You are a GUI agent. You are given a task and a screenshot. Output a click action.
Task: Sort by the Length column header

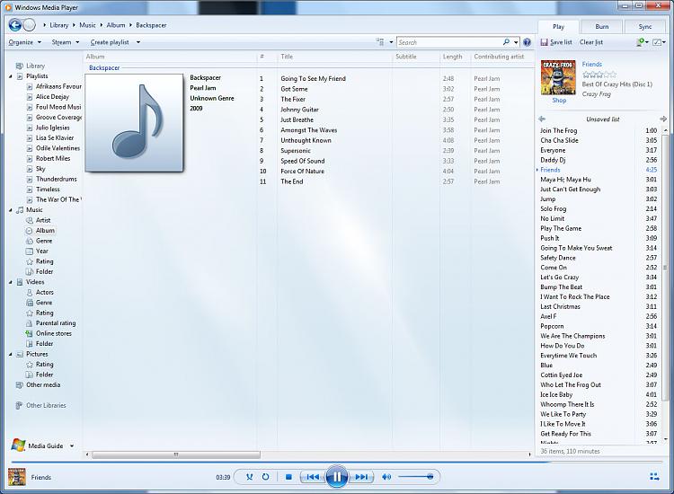click(x=455, y=57)
